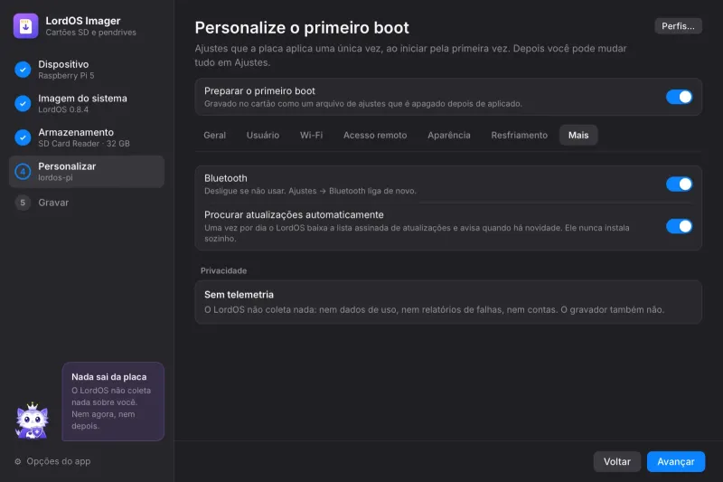
Task: Open the Aparência tab
Action: 449,135
